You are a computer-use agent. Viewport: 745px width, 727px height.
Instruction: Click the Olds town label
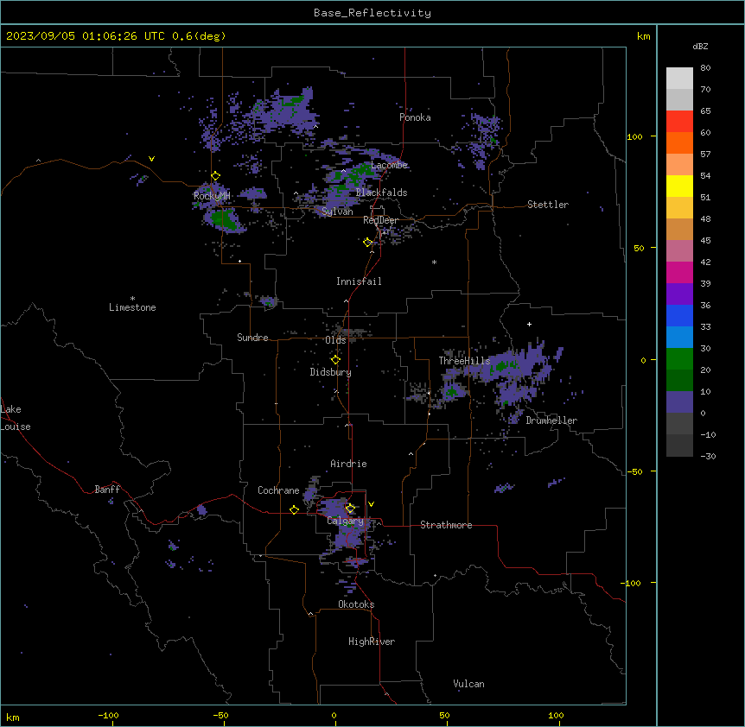pos(335,340)
